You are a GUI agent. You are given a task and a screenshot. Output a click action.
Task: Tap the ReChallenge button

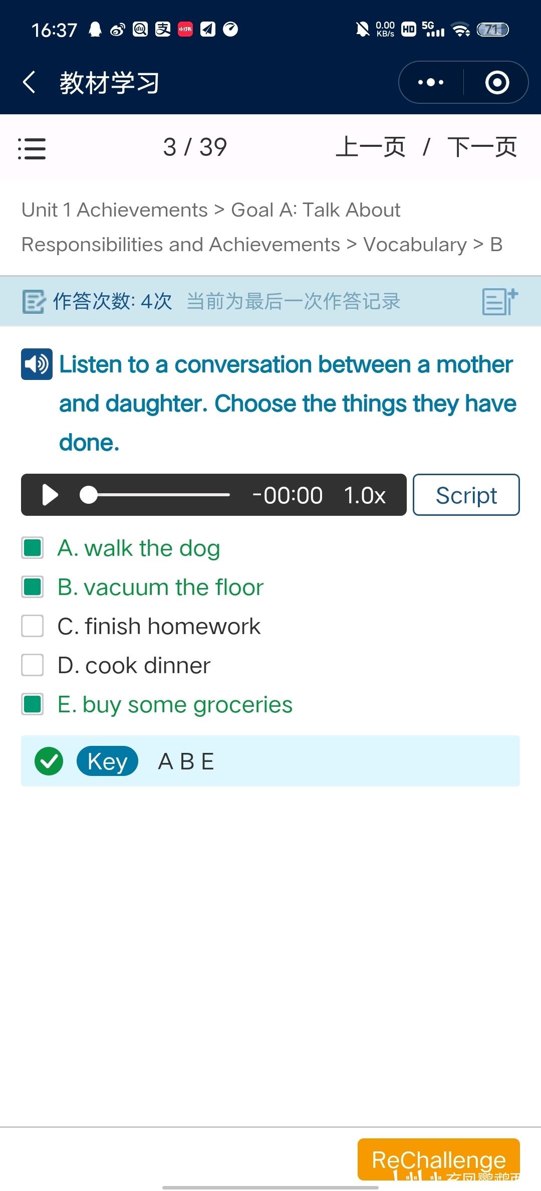pyautogui.click(x=438, y=1159)
